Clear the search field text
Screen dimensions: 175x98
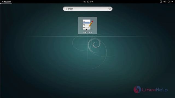(109, 9)
